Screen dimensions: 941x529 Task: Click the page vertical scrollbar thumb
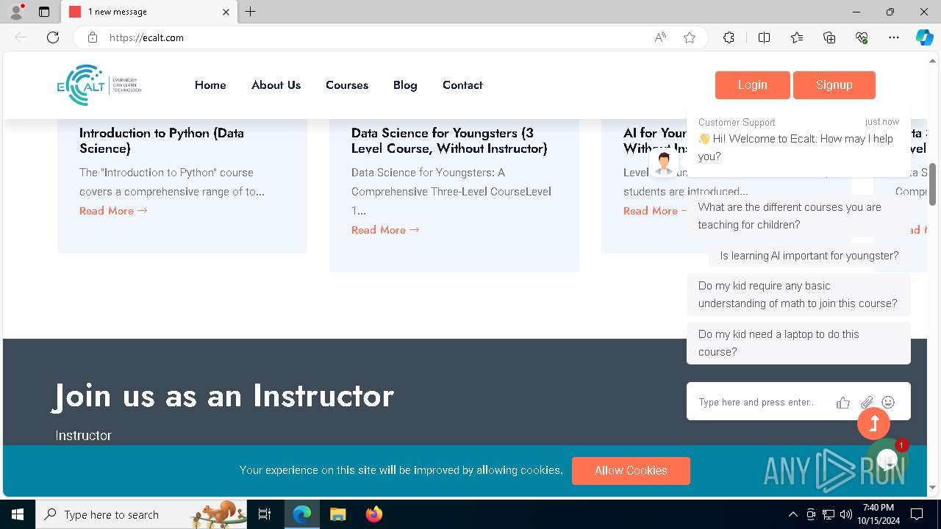pos(933,184)
